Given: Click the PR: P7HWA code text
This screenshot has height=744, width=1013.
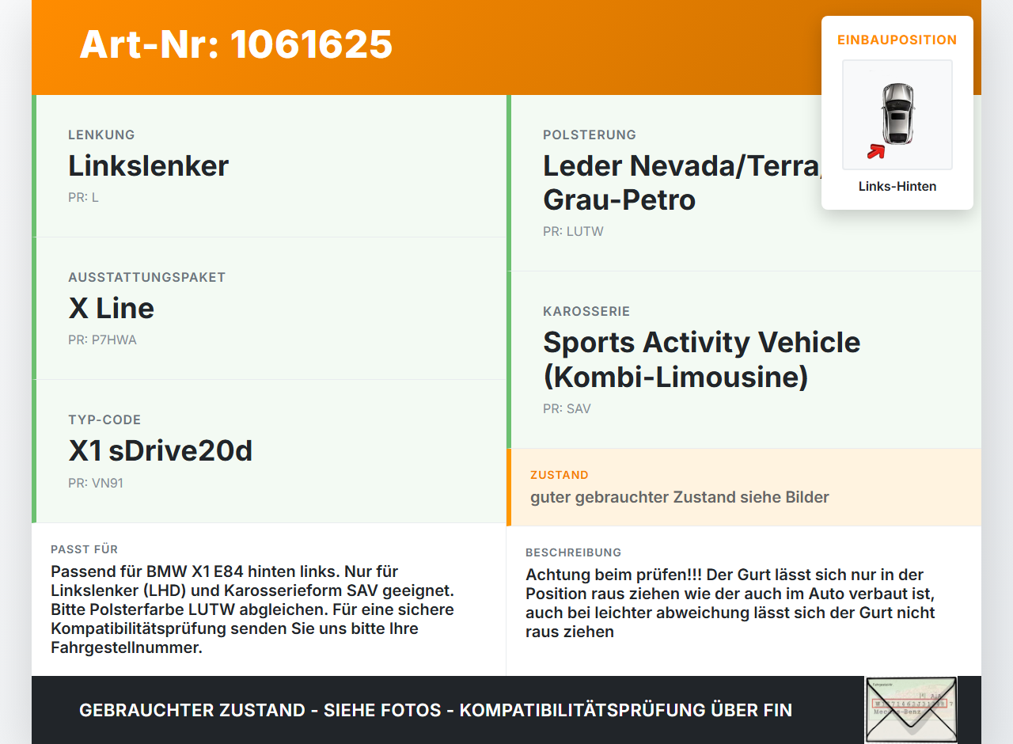Looking at the screenshot, I should click(x=102, y=340).
